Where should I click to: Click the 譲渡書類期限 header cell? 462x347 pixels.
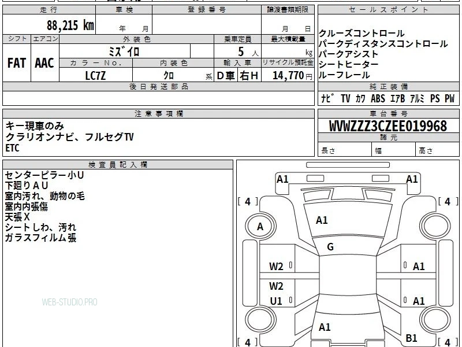pyautogui.click(x=288, y=10)
